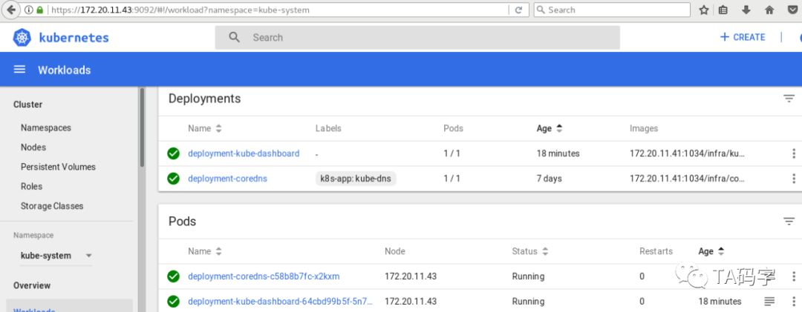Select Persistent Volumes in sidebar
The height and width of the screenshot is (312, 802).
[58, 167]
